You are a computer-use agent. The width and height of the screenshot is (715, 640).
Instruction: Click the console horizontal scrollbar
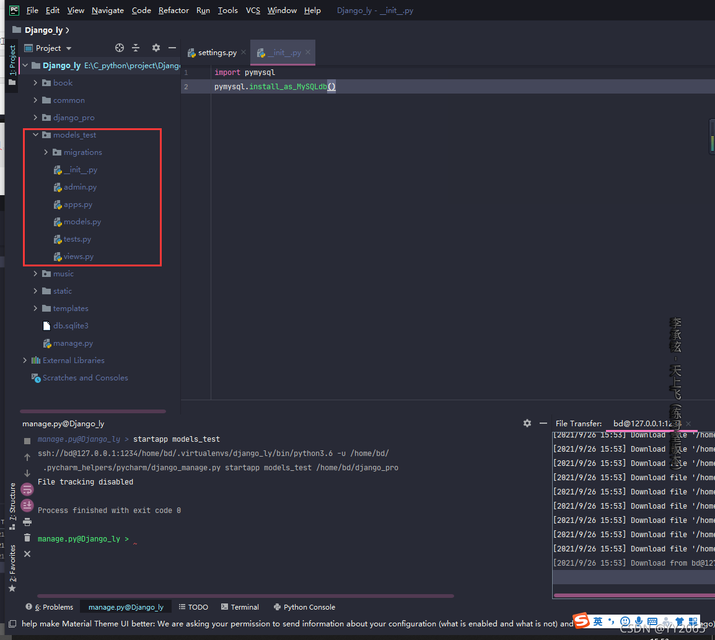pyautogui.click(x=245, y=595)
